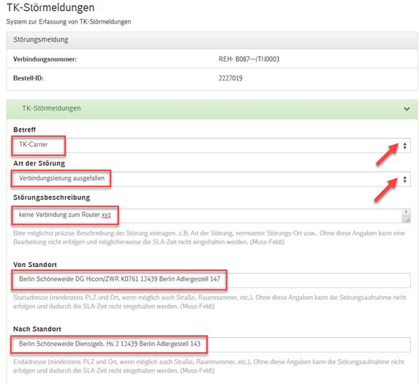
Task: Select the Verbindungsnummer value REH- B087
Action: 249,59
